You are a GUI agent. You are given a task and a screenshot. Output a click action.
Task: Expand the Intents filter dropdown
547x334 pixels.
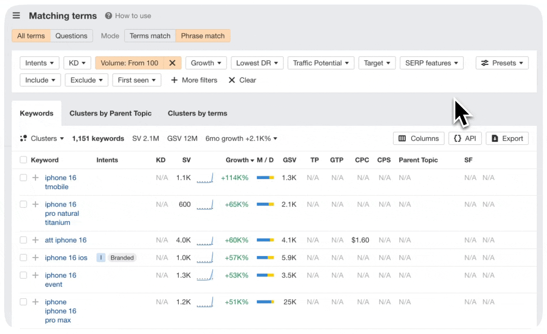(40, 63)
